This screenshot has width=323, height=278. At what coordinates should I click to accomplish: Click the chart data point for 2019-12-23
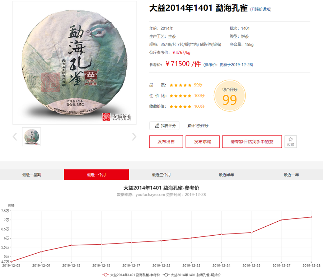[x=191, y=238]
